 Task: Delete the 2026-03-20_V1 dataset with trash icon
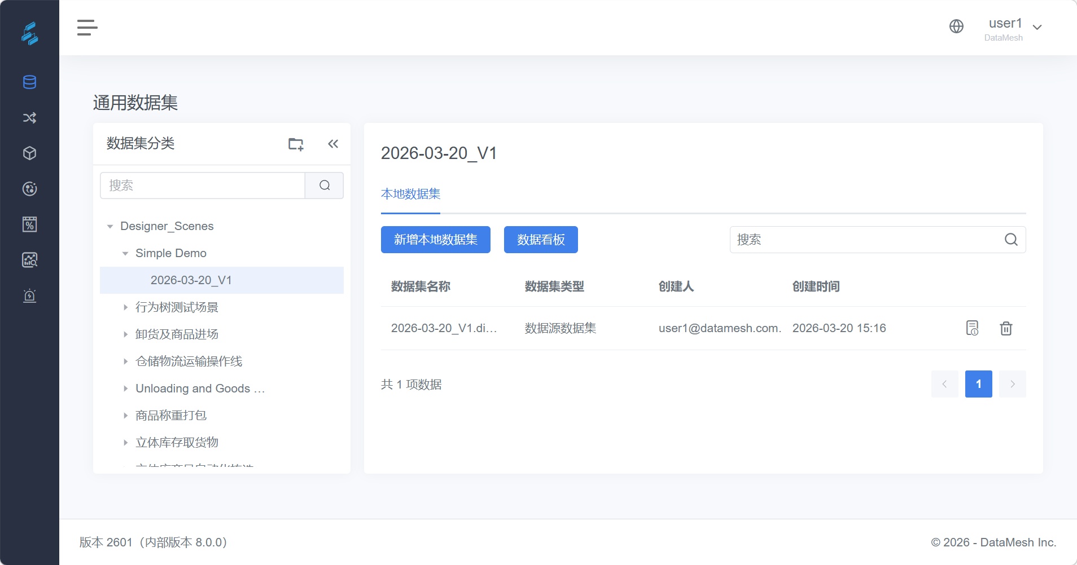coord(1006,328)
